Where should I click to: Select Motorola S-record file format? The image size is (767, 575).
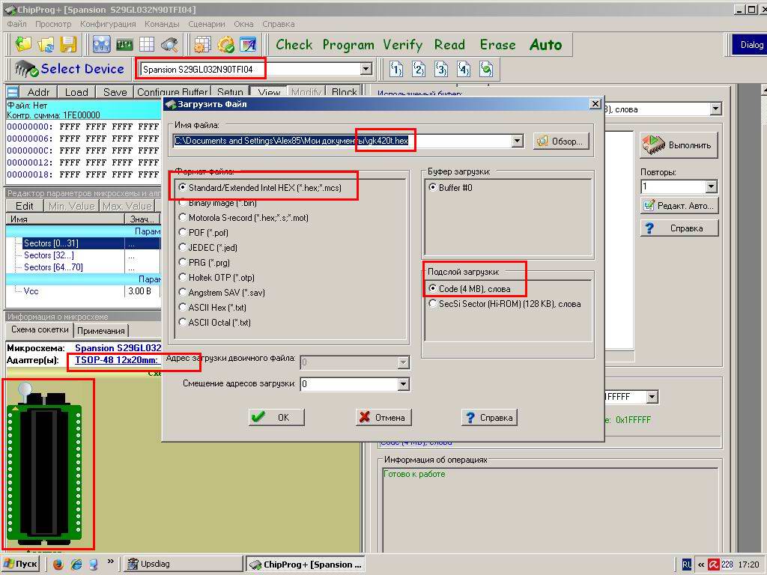pos(243,218)
